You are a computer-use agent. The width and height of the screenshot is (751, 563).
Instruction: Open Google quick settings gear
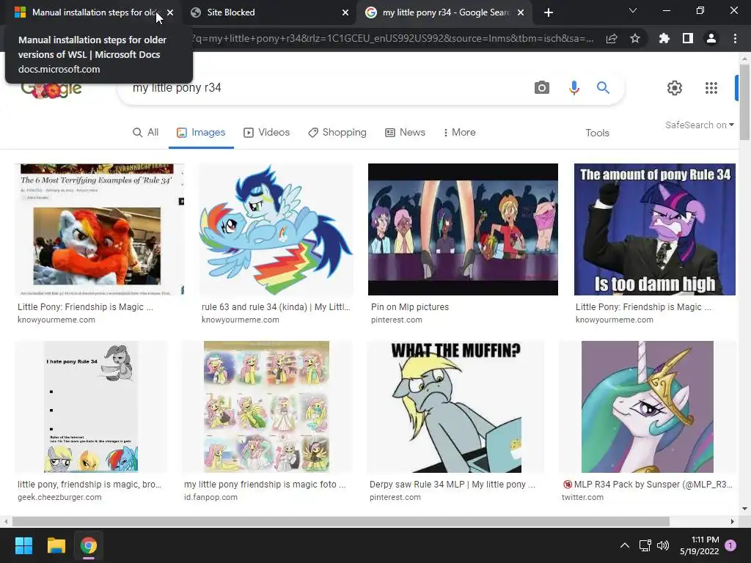coord(675,88)
